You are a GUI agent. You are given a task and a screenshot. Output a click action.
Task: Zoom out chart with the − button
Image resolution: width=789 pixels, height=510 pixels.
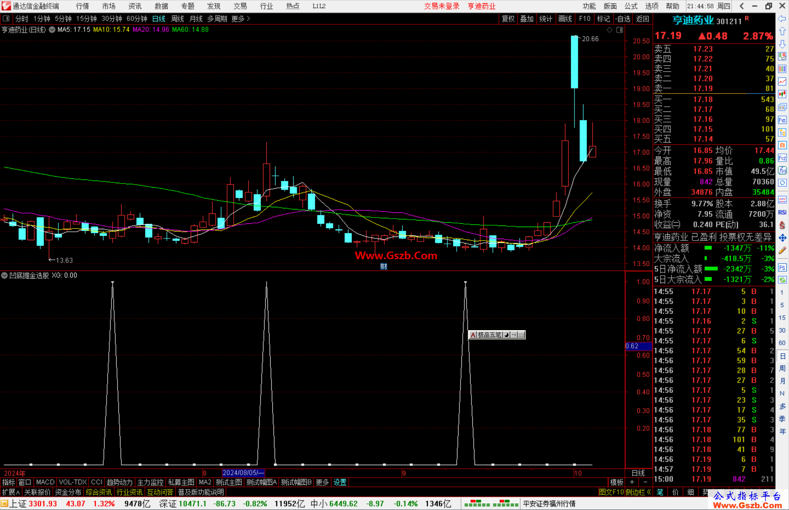click(645, 482)
